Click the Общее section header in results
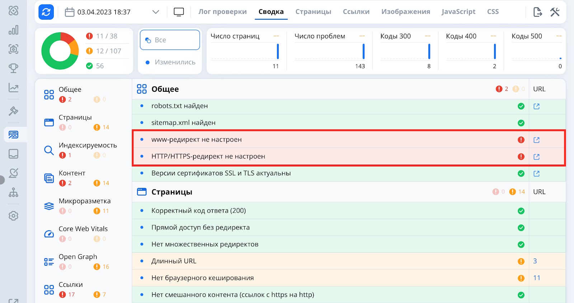Screen dimensions: 574x303 (x=349, y=89)
